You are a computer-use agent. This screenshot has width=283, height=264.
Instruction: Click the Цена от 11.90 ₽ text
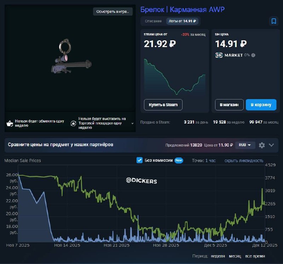(x=219, y=145)
